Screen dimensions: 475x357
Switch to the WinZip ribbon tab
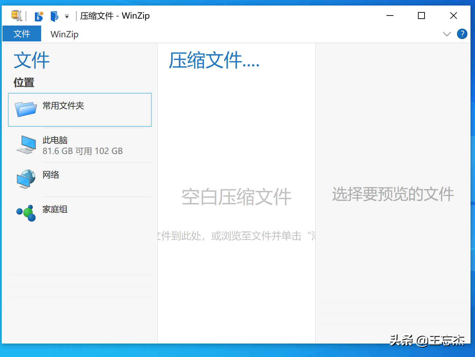(x=64, y=34)
